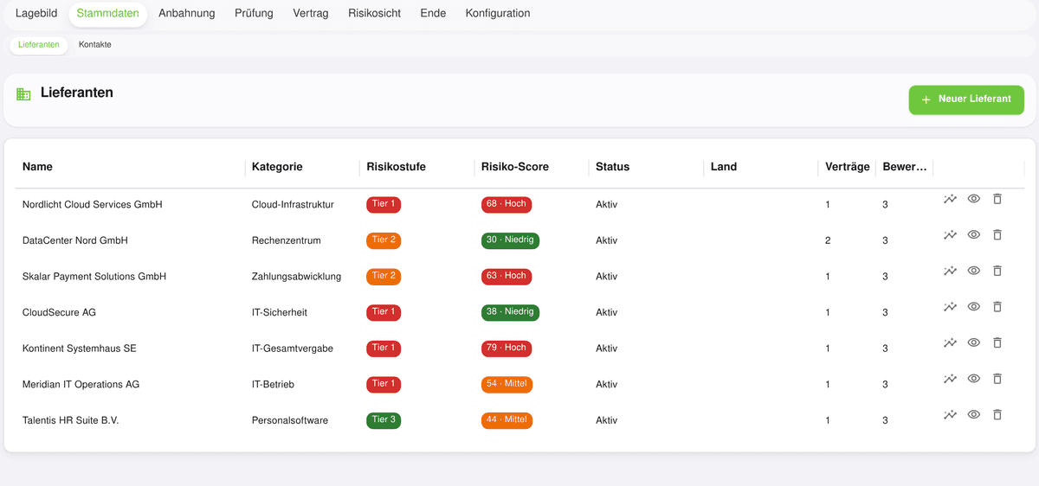Show trend chart for Meridian IT Operations

tap(950, 378)
